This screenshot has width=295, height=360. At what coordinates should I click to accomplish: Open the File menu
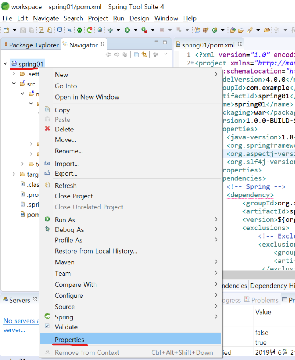pos(7,18)
